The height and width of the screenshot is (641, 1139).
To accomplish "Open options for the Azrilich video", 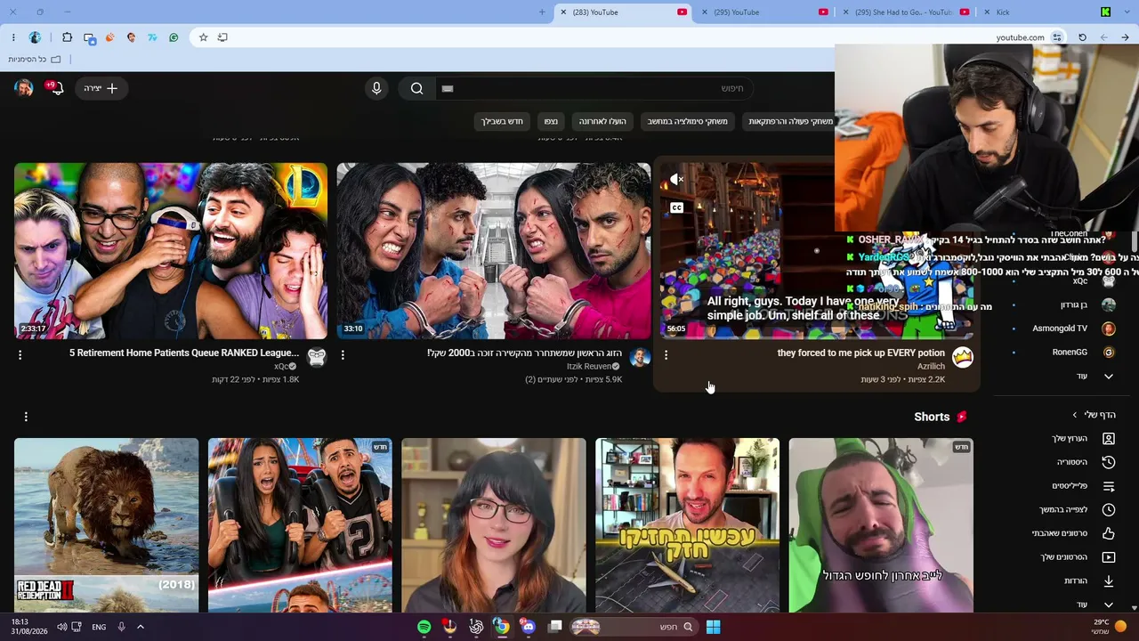I will 666,354.
